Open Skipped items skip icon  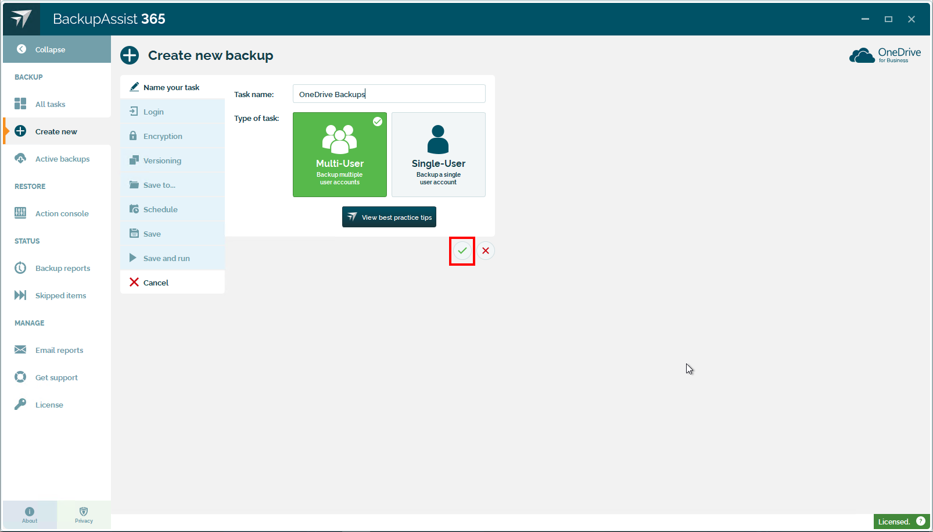(20, 295)
